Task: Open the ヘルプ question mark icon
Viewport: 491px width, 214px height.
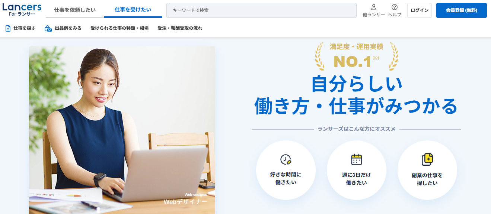Action: 395,7
